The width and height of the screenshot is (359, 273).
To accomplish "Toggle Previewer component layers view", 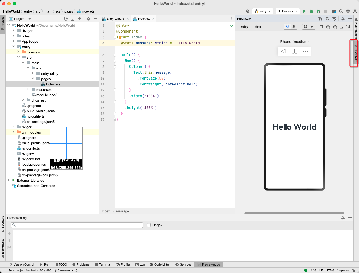I will (x=294, y=27).
